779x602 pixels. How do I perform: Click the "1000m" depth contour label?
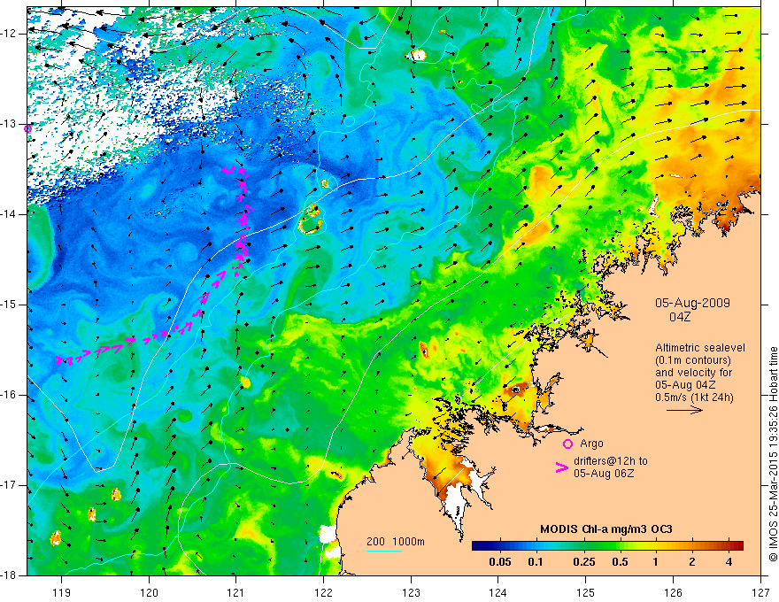pyautogui.click(x=408, y=542)
